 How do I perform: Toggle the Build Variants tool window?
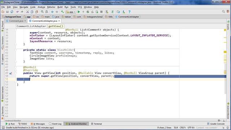pos(3,94)
